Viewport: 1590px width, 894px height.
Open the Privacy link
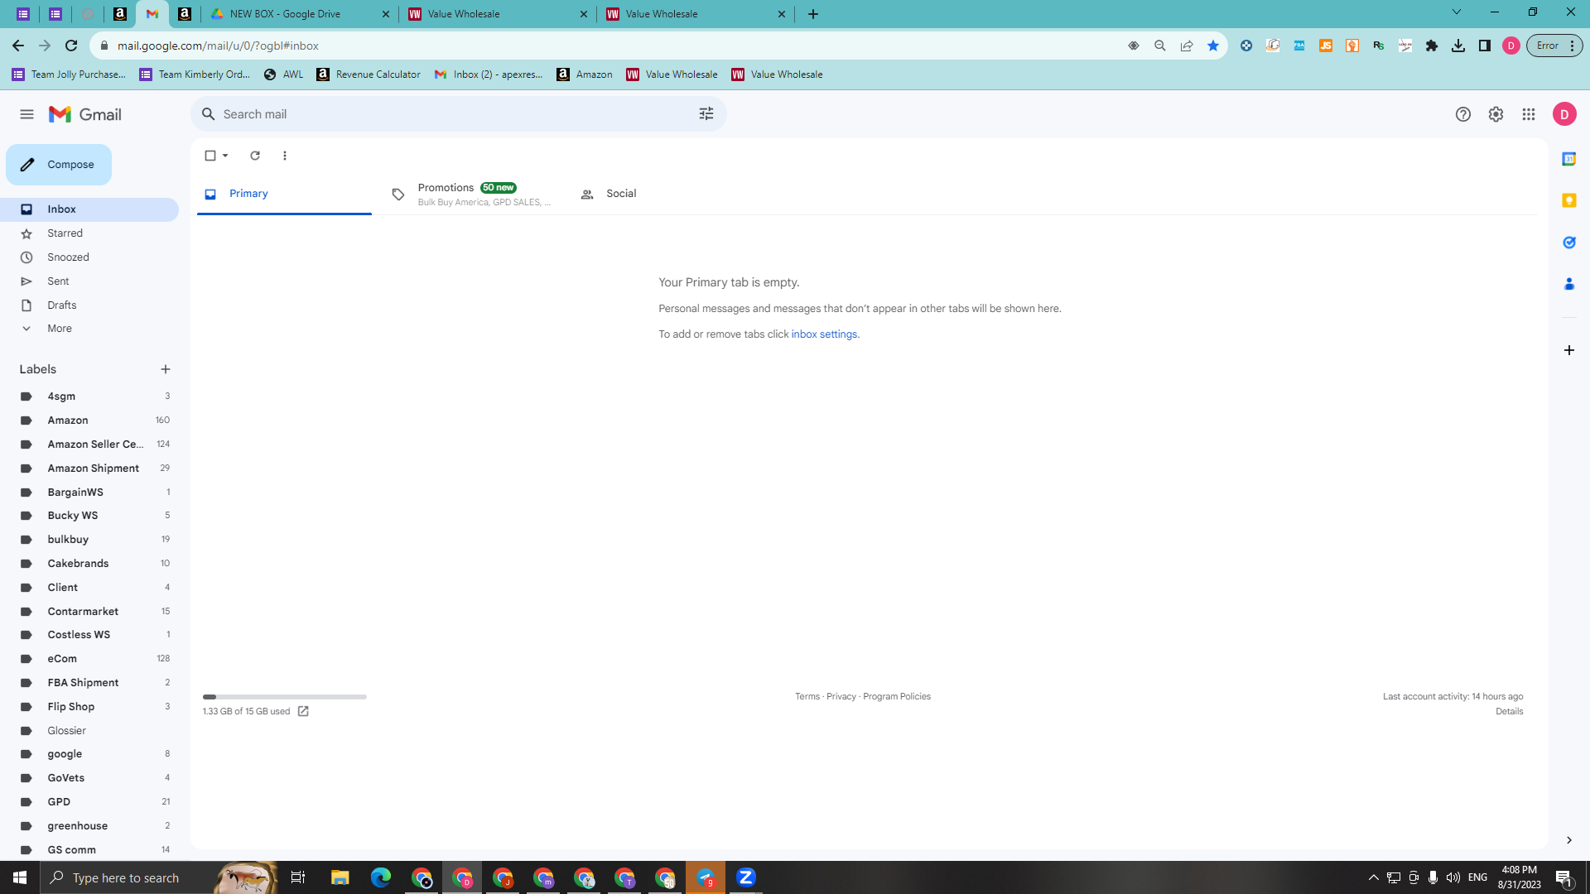(x=841, y=697)
